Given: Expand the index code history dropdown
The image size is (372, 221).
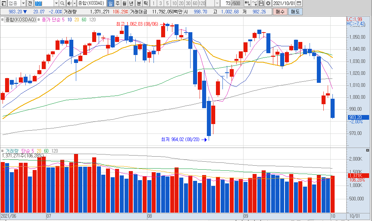Looking at the screenshot, I should [56, 3].
